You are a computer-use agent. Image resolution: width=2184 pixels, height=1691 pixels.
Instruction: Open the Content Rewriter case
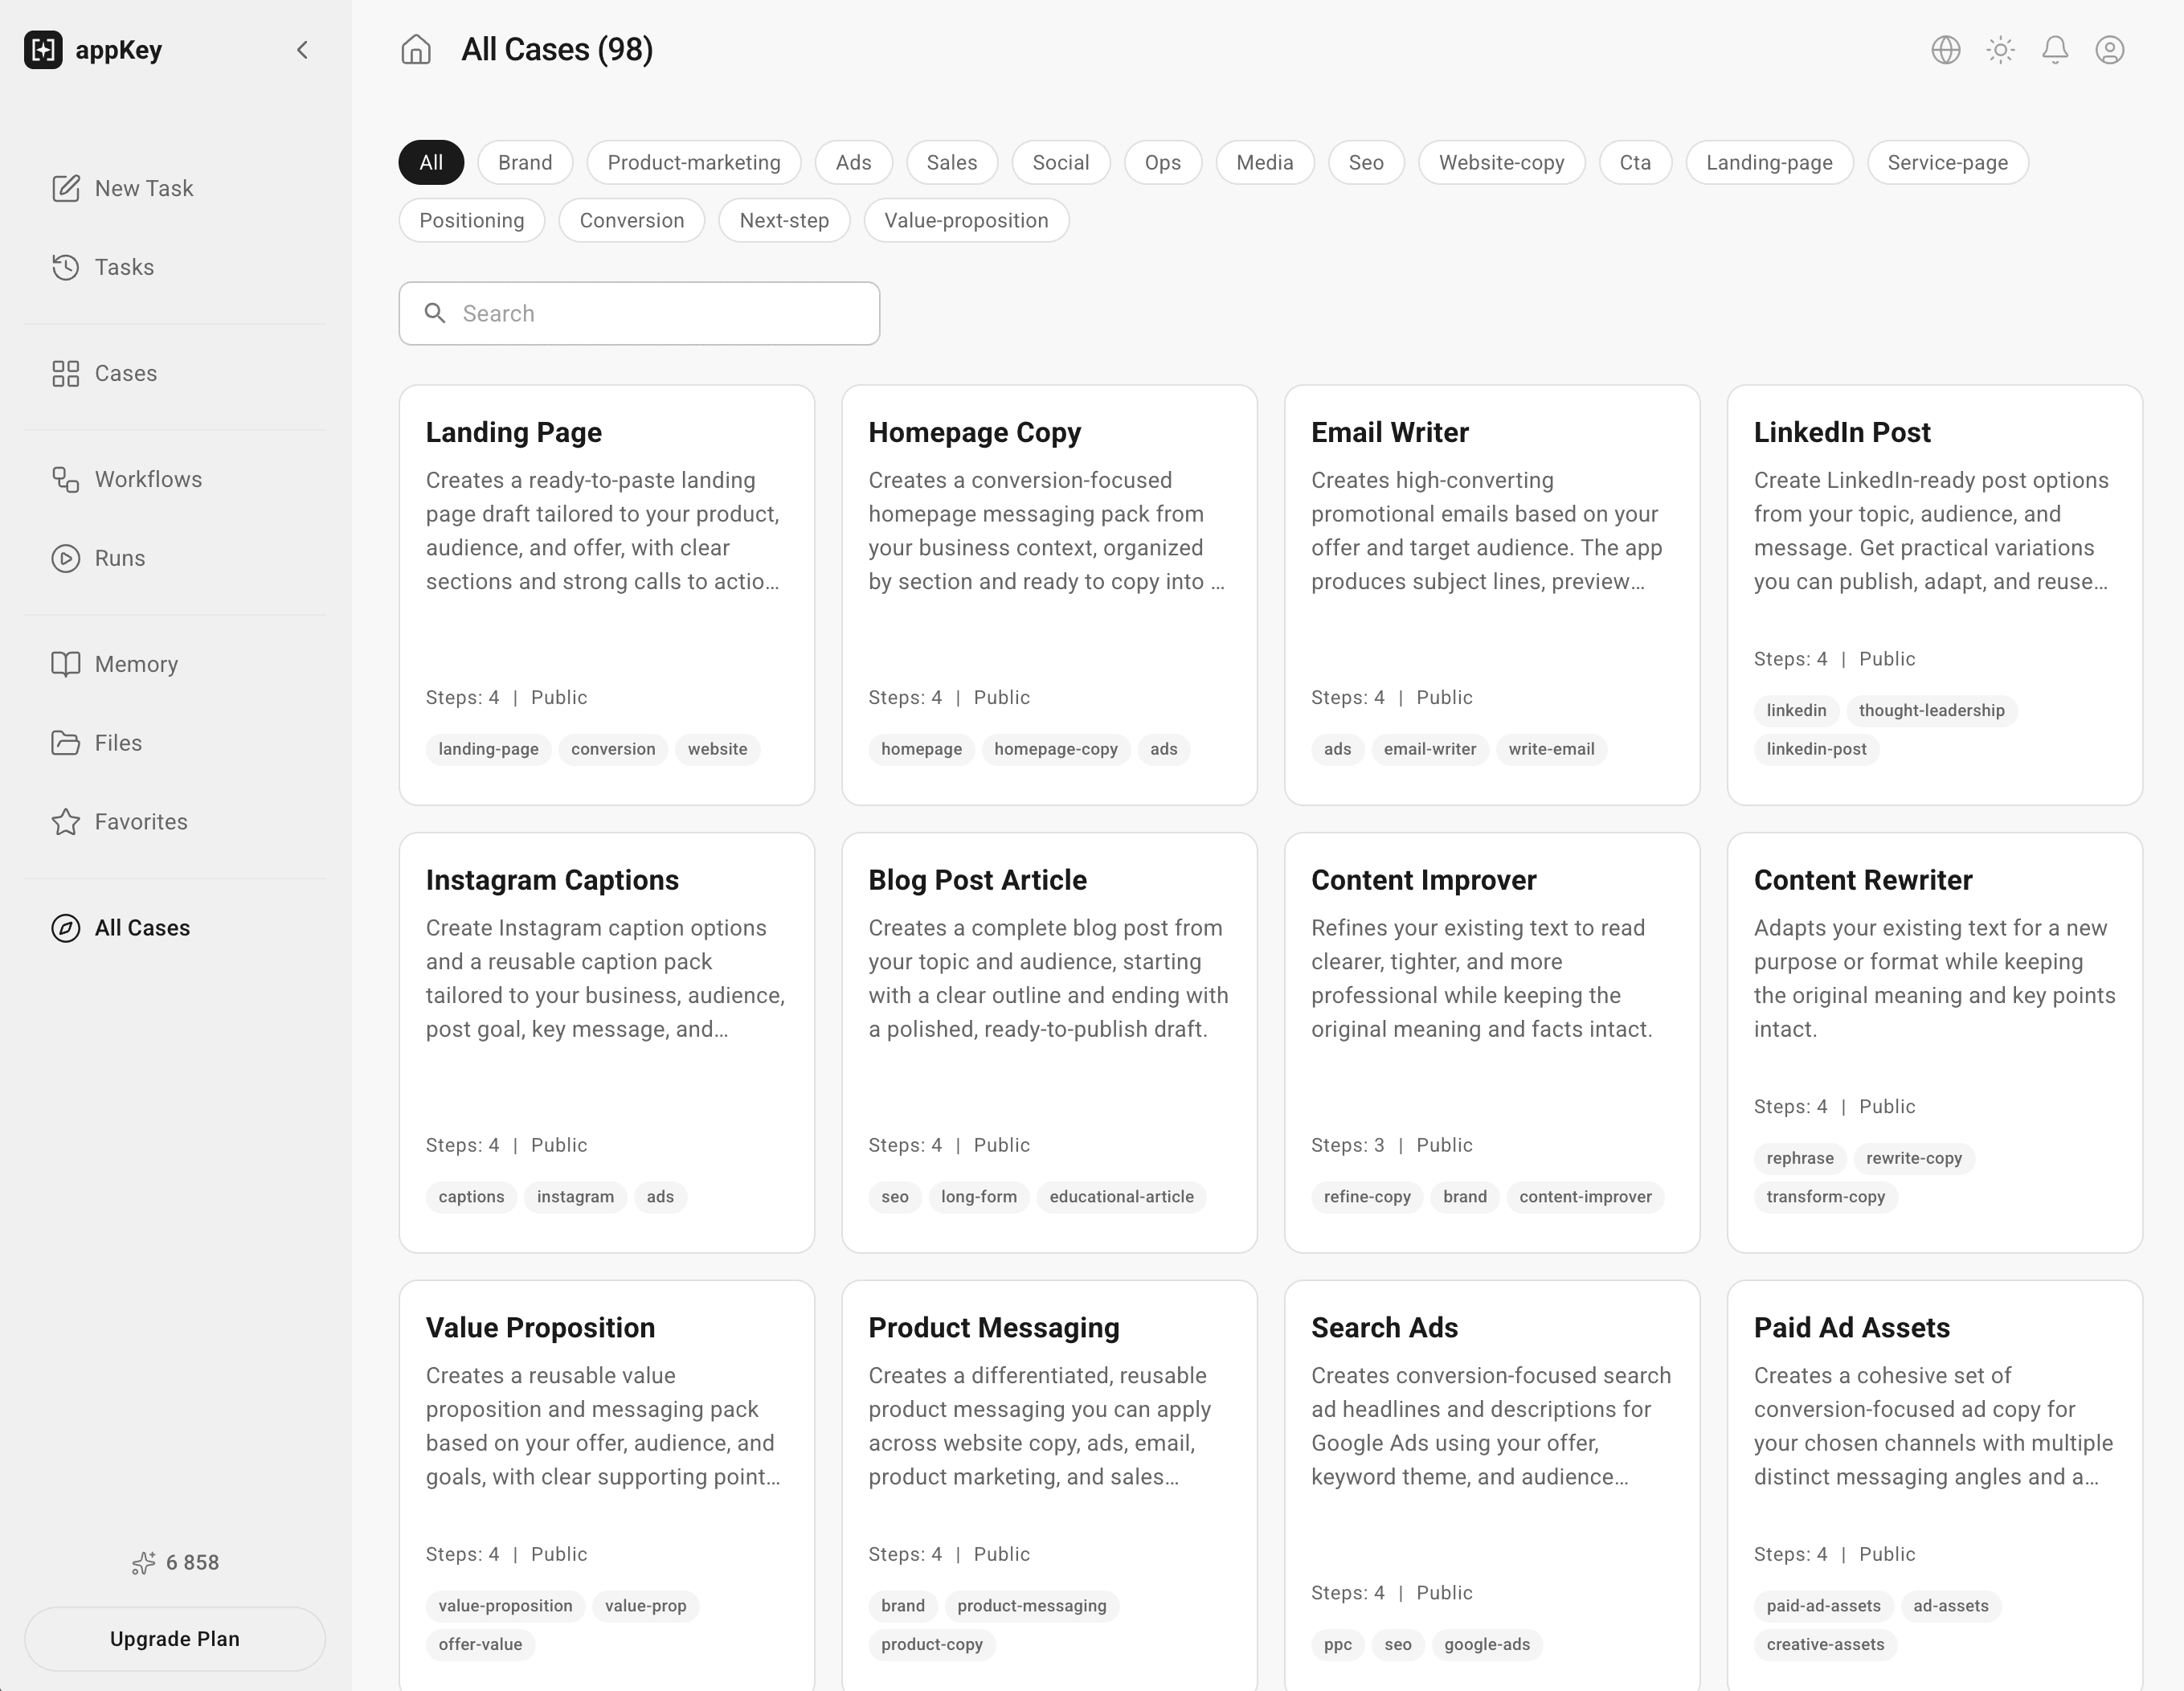coord(1935,1042)
